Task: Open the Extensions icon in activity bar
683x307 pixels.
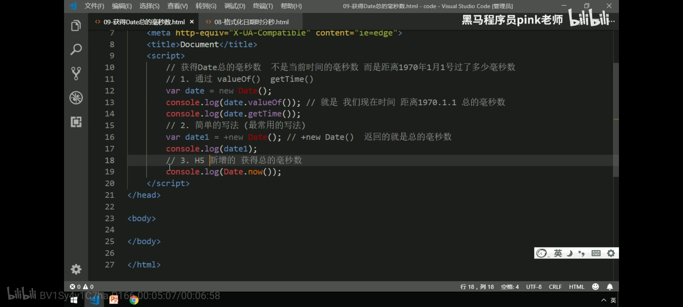Action: pyautogui.click(x=76, y=122)
